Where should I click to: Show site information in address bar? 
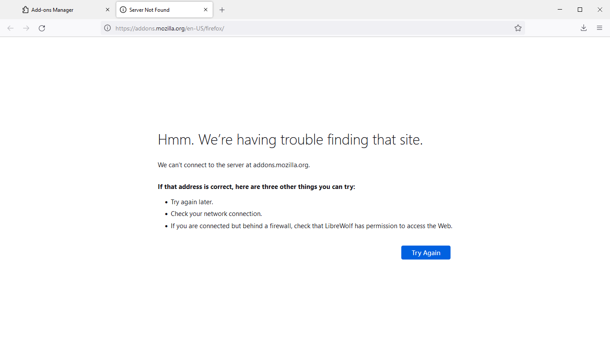coord(107,28)
